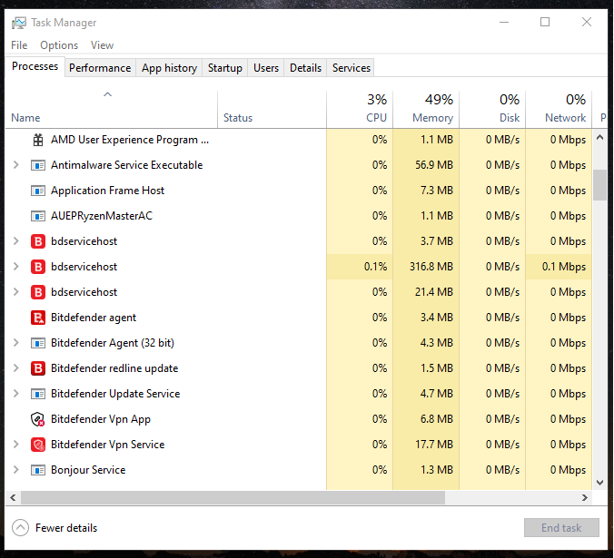The height and width of the screenshot is (558, 614).
Task: Expand the bdservicehost row using 3.7 MB
Action: pyautogui.click(x=15, y=241)
